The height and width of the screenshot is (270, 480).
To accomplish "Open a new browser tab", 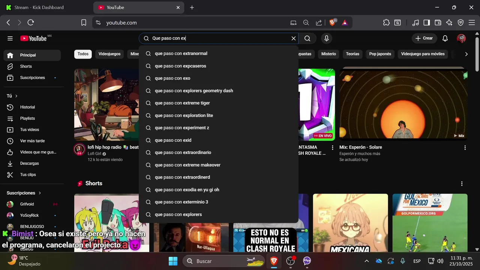I will [192, 7].
